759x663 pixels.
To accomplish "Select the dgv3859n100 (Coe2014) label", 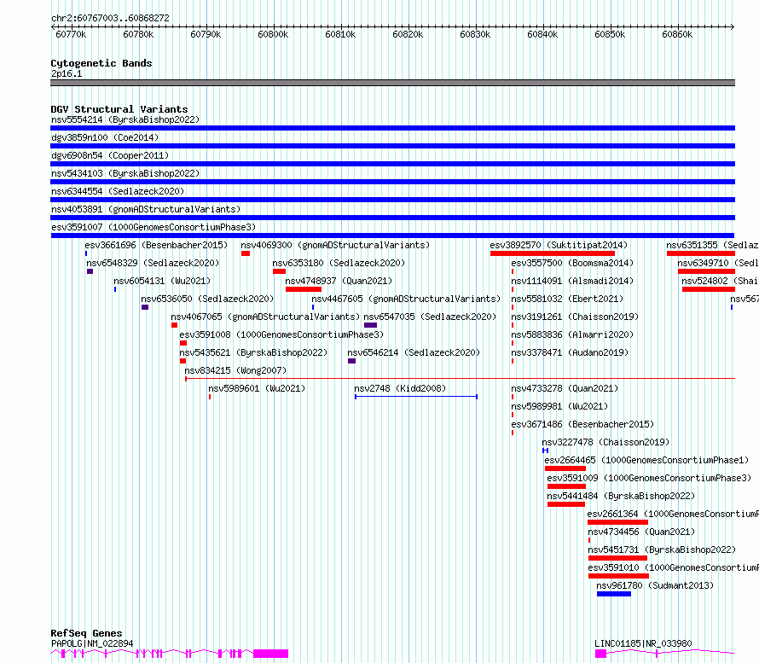I will coord(105,137).
